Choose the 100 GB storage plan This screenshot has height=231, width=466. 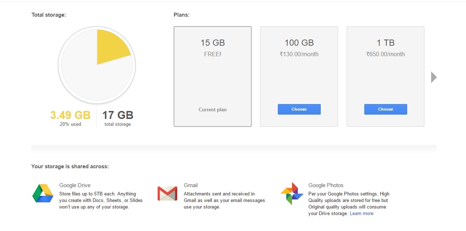pyautogui.click(x=299, y=109)
